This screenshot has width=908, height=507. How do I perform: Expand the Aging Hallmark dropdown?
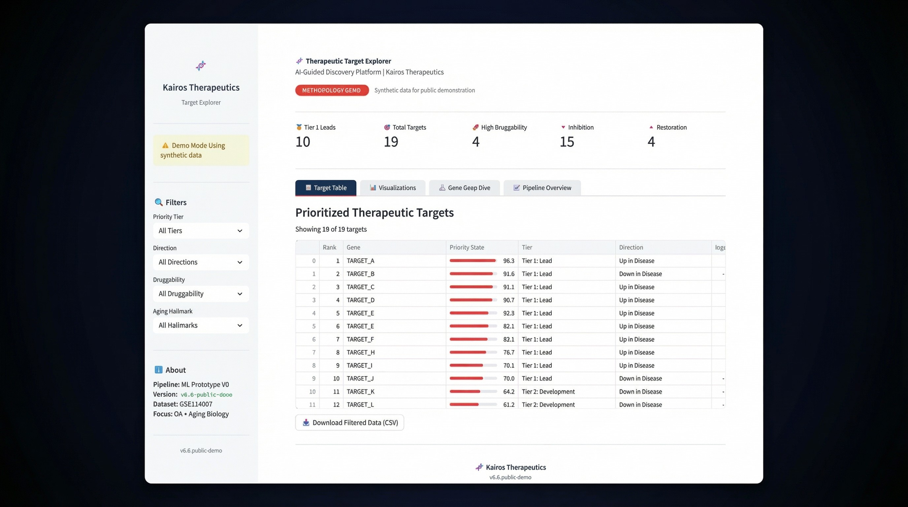[x=201, y=325]
